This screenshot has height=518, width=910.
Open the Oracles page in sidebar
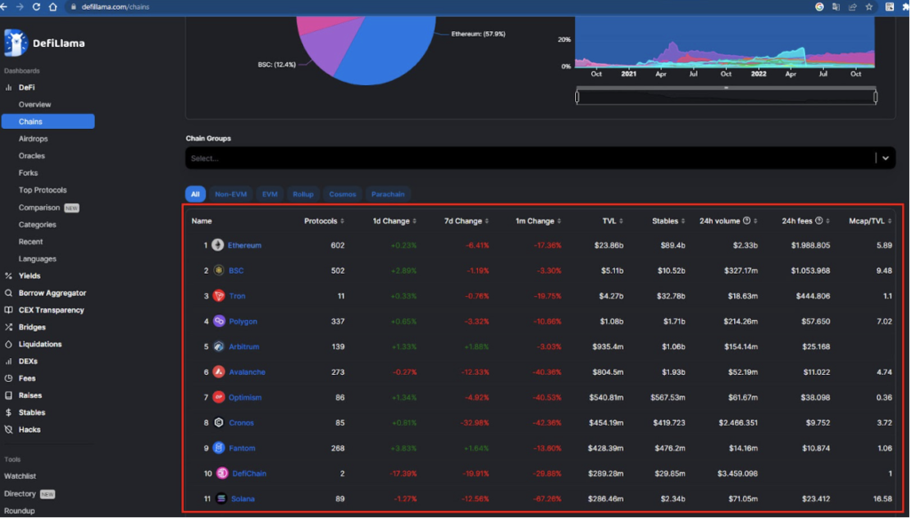(x=31, y=156)
